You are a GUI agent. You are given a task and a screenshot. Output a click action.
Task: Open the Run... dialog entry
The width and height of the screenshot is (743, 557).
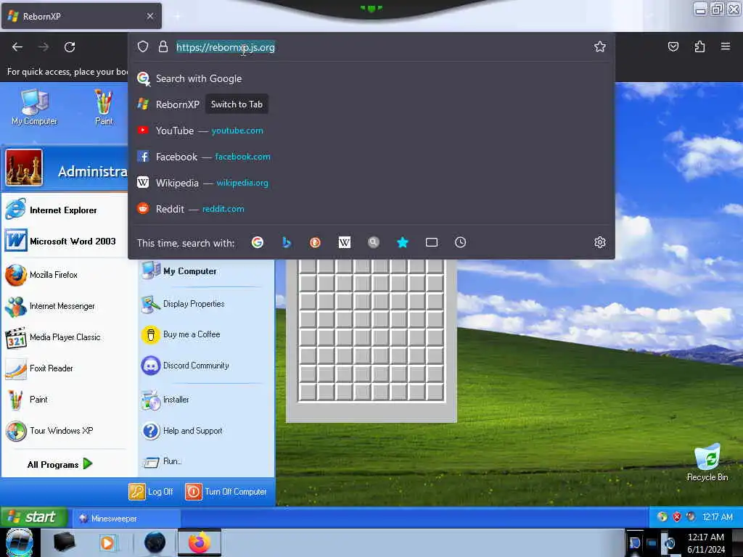pos(206,461)
